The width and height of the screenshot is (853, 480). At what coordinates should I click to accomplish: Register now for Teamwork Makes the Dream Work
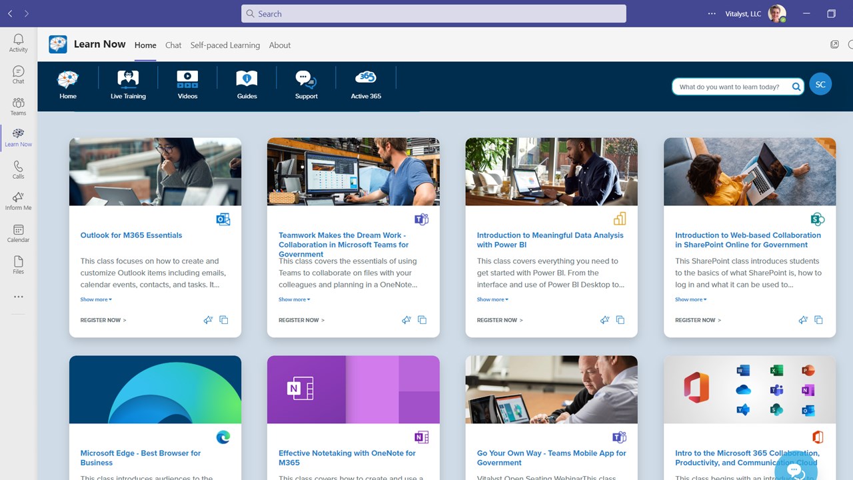tap(302, 320)
